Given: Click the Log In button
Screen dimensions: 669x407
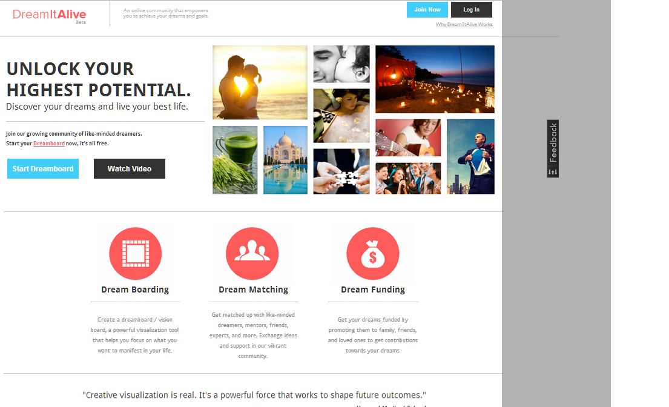Looking at the screenshot, I should [x=472, y=10].
